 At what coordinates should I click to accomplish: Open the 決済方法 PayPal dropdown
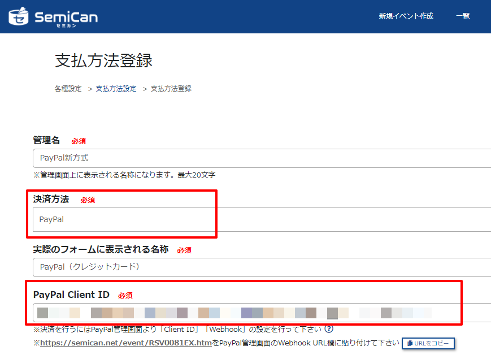pyautogui.click(x=262, y=219)
